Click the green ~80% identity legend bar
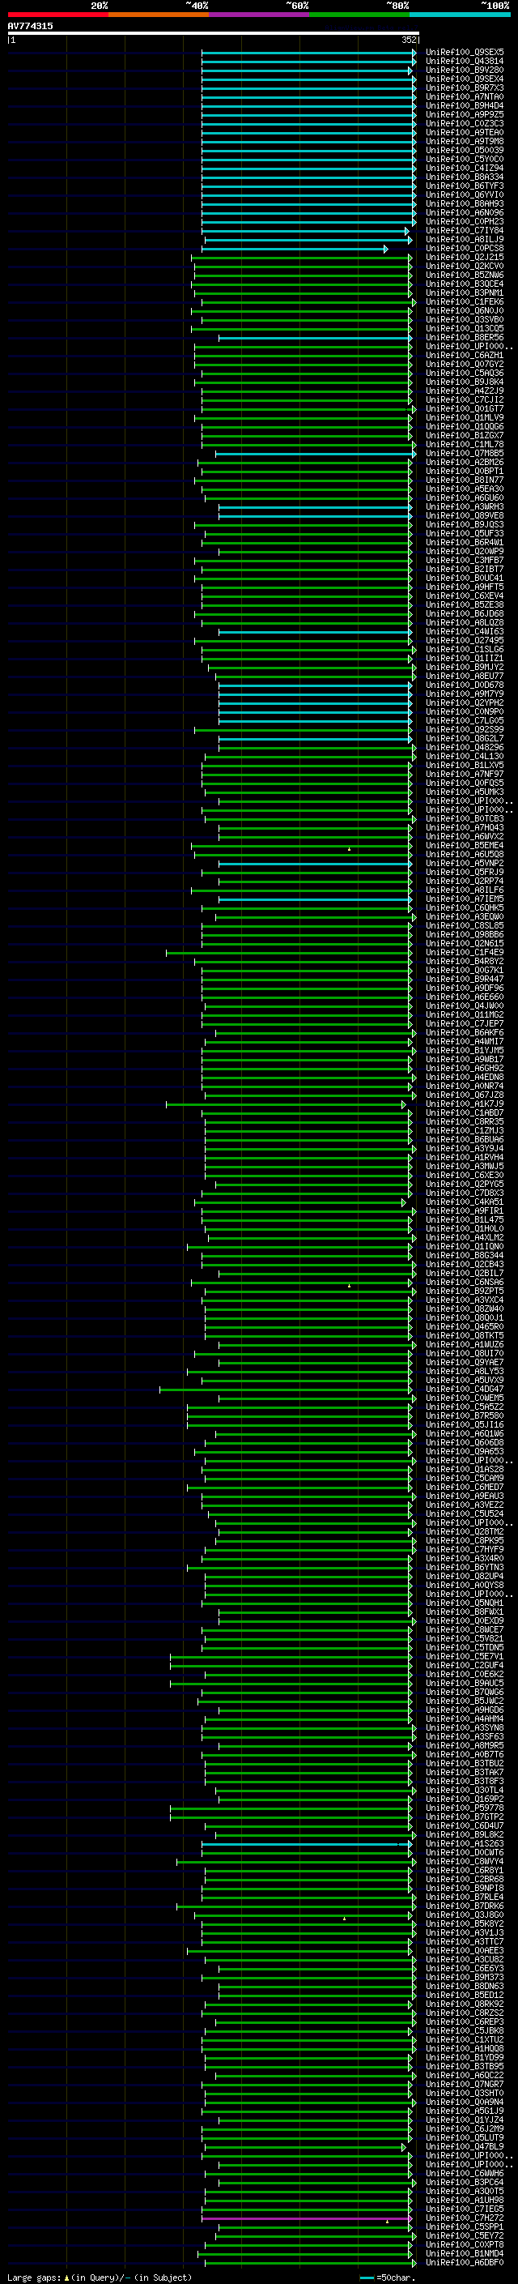Image resolution: width=518 pixels, height=2284 pixels. click(x=359, y=15)
